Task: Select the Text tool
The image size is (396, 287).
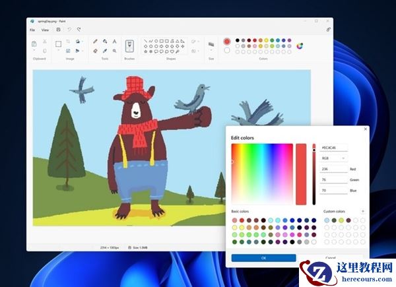Action: (x=114, y=41)
